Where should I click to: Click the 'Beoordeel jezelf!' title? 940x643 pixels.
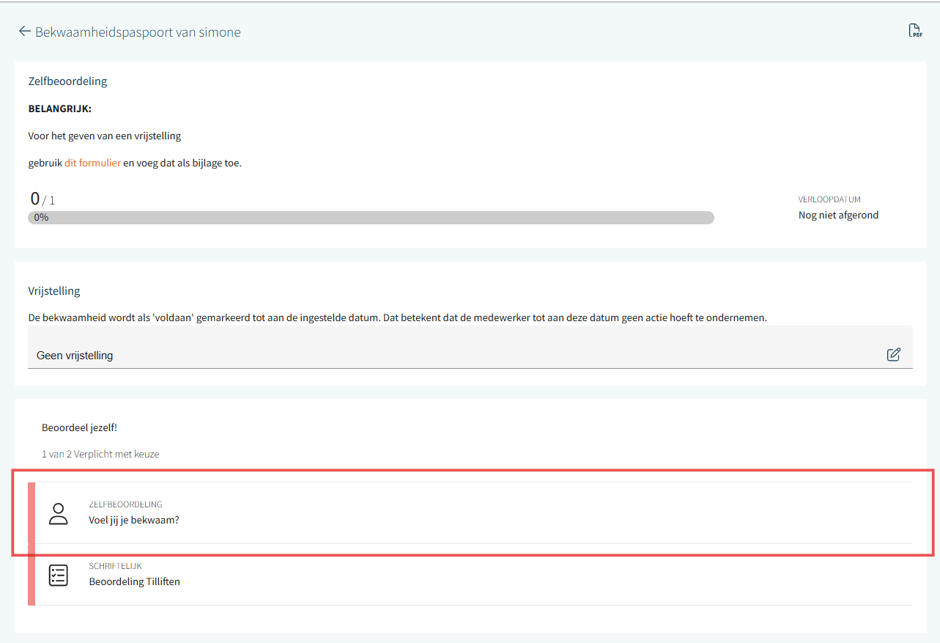point(79,427)
